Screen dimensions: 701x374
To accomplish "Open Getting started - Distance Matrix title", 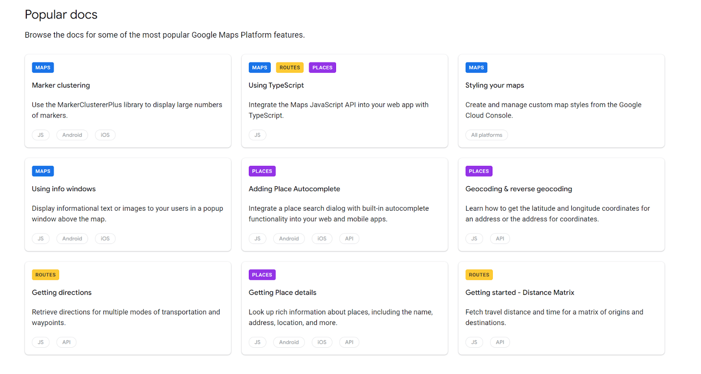I will pyautogui.click(x=520, y=293).
